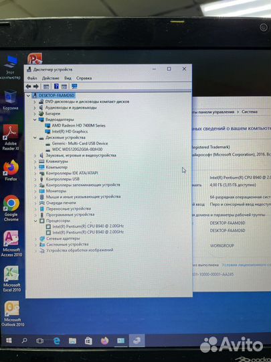Open Microsoft Excel 2010 desktop shortcut
This screenshot has height=362, width=271.
(12, 279)
